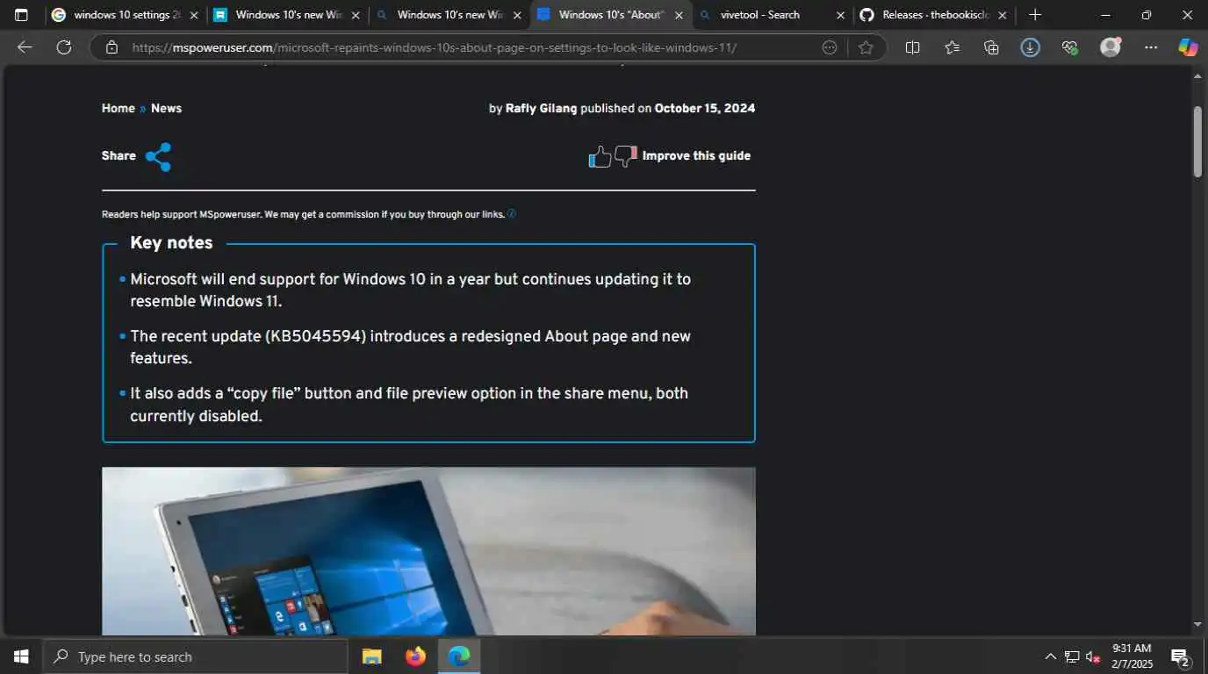Open the commission disclosure info icon
This screenshot has height=674, width=1208.
pyautogui.click(x=512, y=213)
